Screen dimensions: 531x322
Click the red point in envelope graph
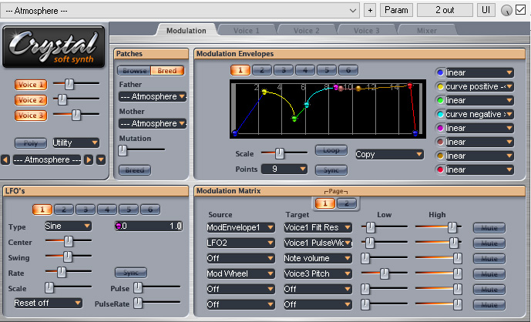[x=410, y=86]
